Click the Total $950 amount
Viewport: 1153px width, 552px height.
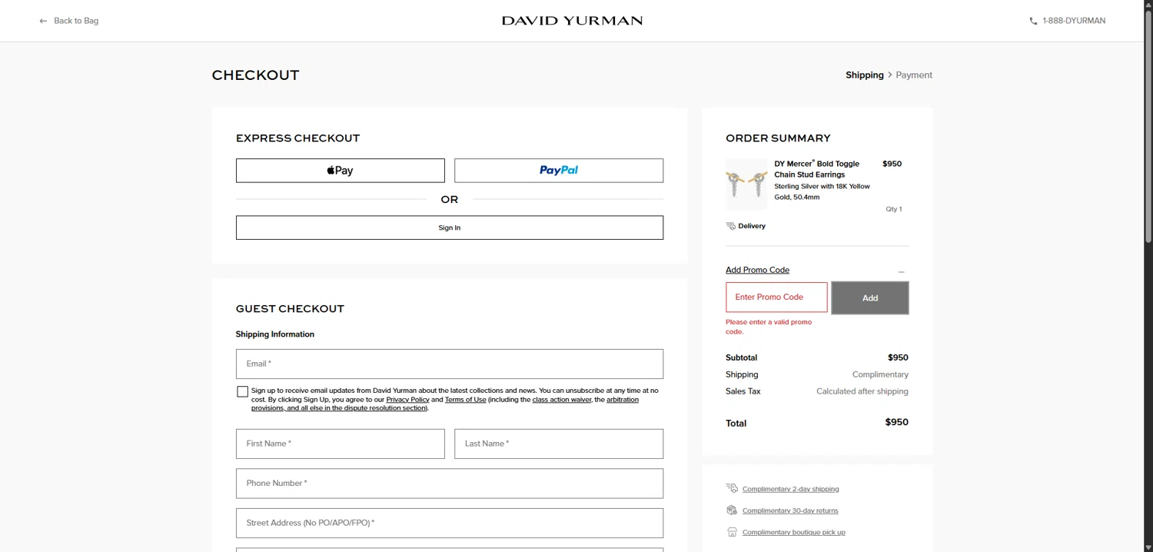tap(896, 422)
